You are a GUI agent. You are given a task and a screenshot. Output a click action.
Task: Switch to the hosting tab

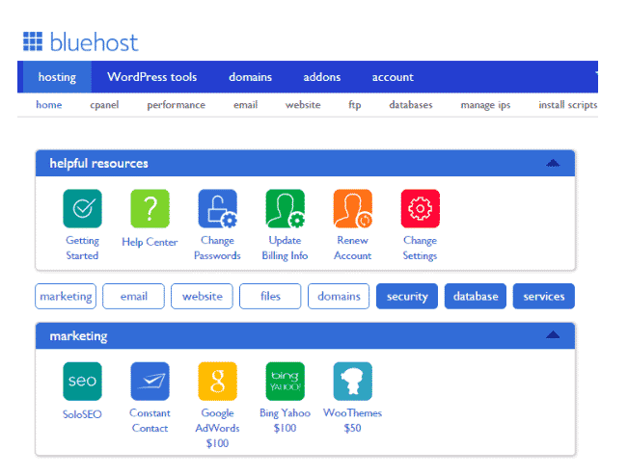57,77
